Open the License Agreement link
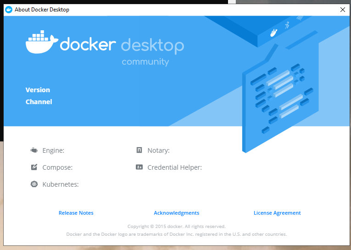Viewport: 351px width, 250px height. (x=277, y=213)
